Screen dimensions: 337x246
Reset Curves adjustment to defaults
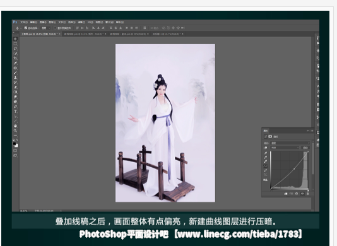click(x=297, y=194)
